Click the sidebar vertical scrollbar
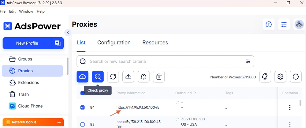This screenshot has height=128, width=306. 68,66
